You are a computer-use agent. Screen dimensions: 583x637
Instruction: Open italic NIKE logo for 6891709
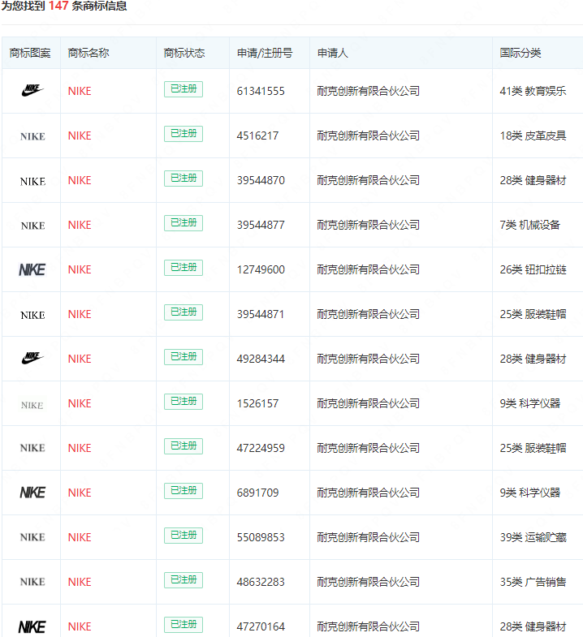click(32, 493)
